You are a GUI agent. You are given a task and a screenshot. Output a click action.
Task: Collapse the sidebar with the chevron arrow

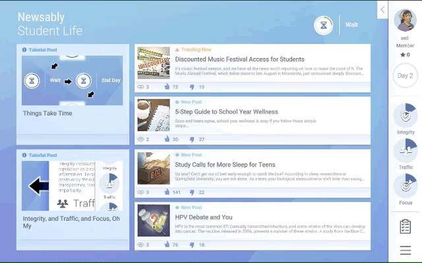[382, 10]
